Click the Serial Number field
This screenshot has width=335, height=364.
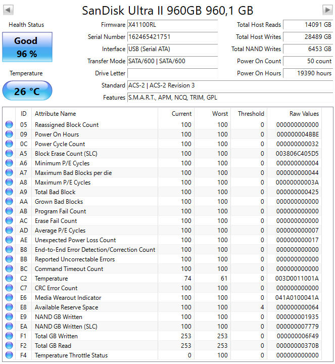click(173, 37)
